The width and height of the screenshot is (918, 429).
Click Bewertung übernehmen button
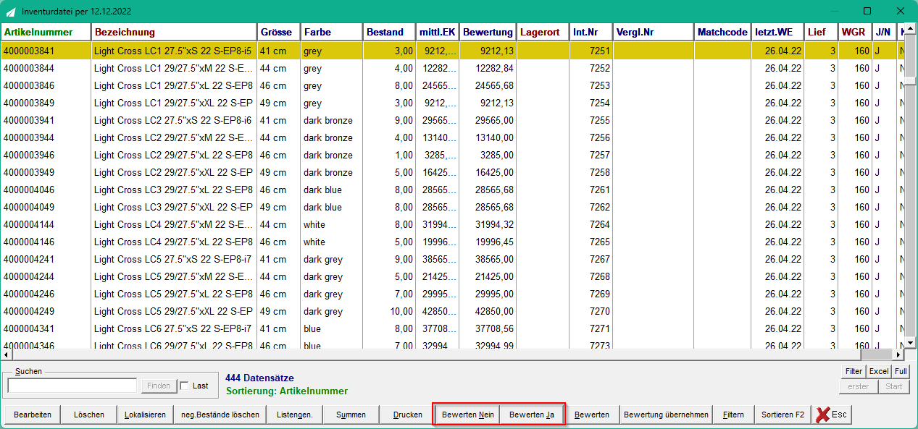(x=666, y=415)
